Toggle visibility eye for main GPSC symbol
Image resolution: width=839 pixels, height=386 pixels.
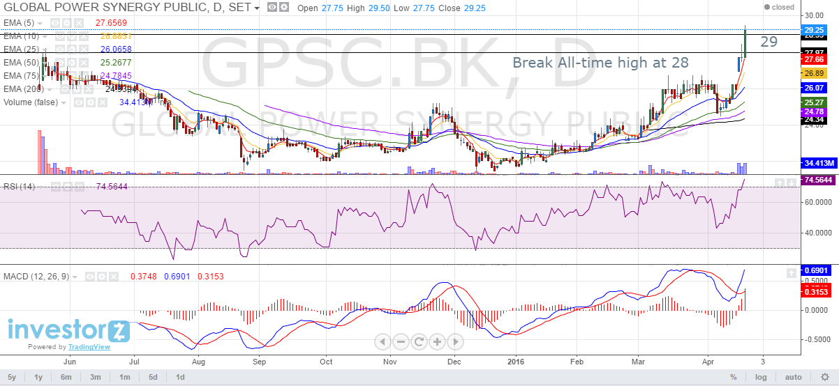(x=272, y=7)
